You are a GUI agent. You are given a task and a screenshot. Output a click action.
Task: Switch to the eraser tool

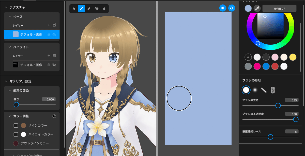[x=89, y=8]
